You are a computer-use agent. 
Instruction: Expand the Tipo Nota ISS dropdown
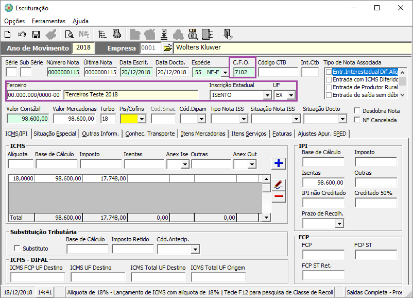point(244,119)
